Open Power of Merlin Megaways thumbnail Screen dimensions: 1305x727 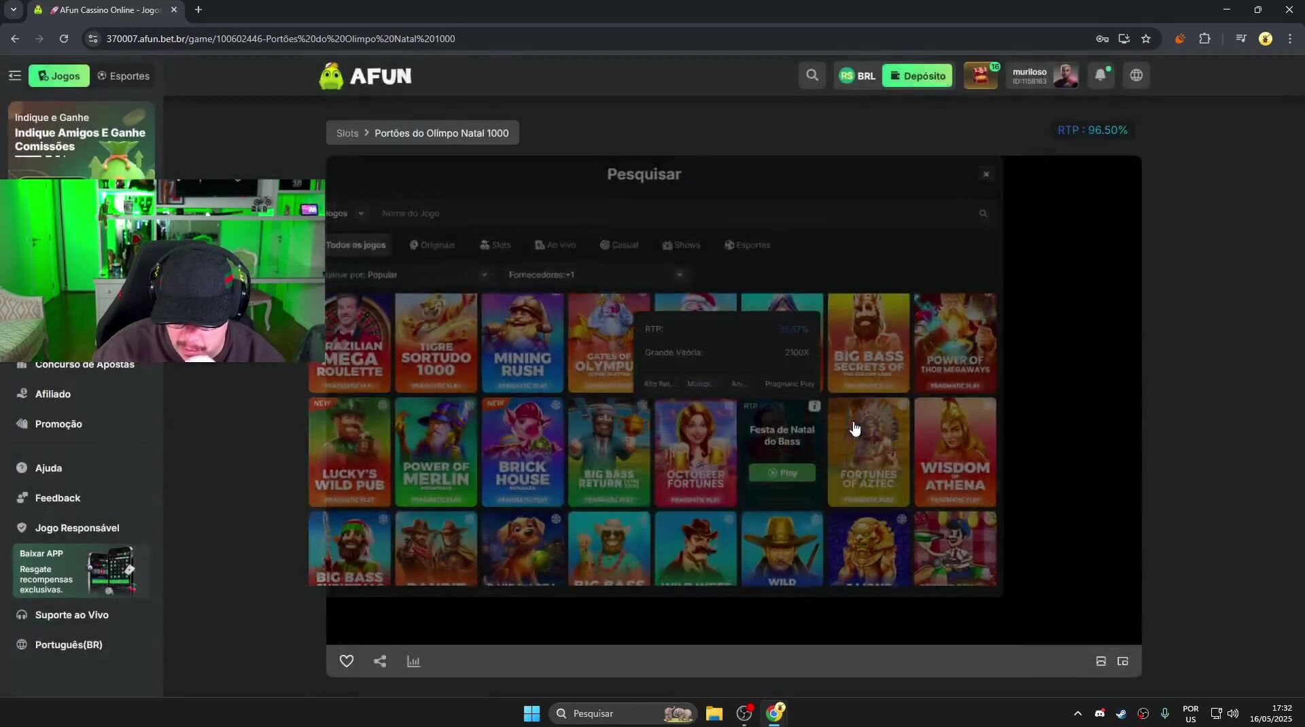coord(436,453)
